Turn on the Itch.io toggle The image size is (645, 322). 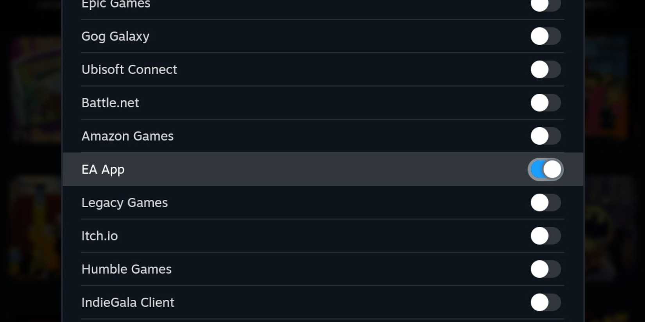546,236
